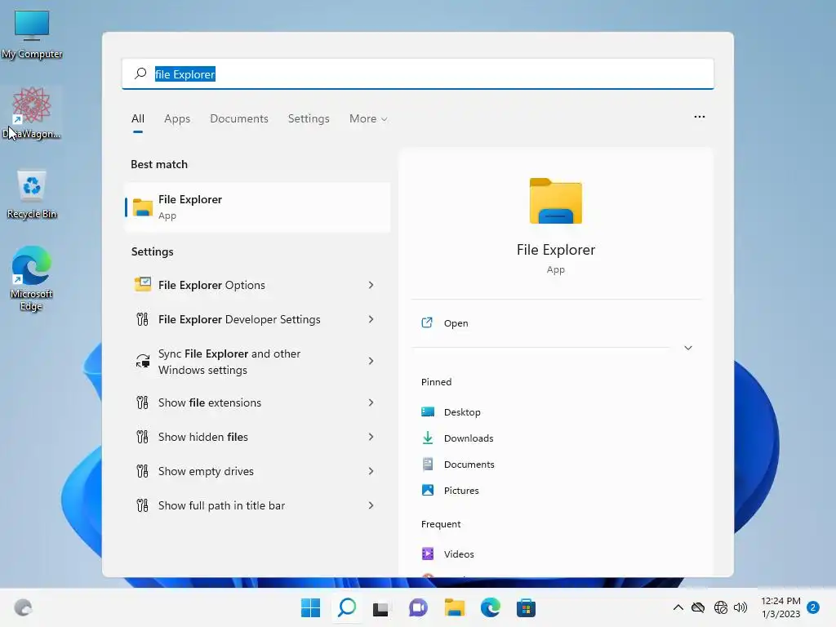This screenshot has height=627, width=836.
Task: Open Microsoft Store from the taskbar
Action: click(526, 607)
